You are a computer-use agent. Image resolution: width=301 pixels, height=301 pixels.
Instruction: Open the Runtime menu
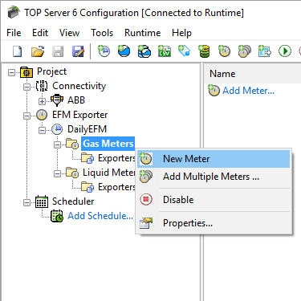coord(143,33)
